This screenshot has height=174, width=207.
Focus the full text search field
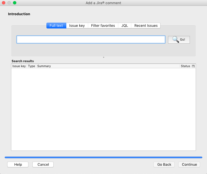[91, 39]
